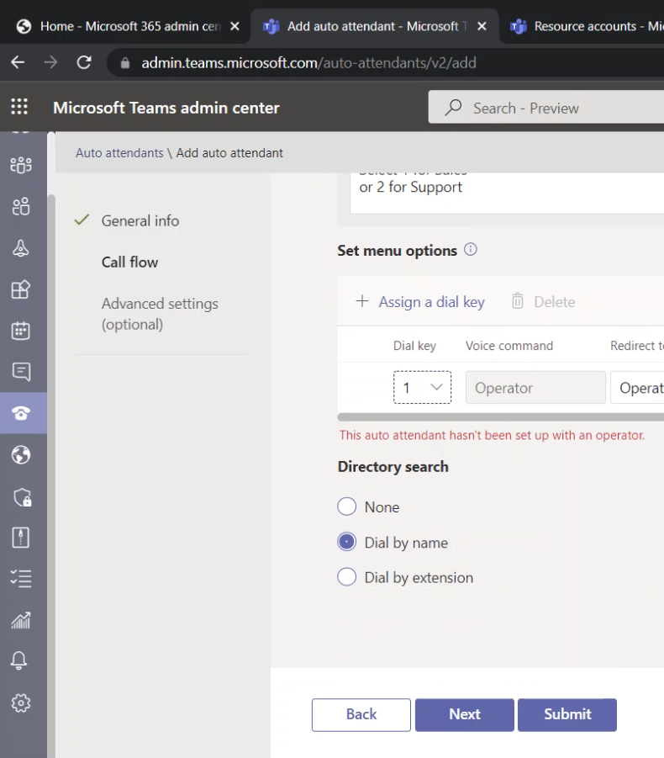Click info icon beside Set menu options
Screen dimensions: 664x758
click(471, 250)
